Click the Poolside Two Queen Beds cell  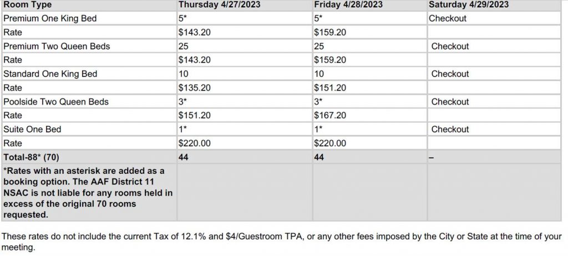click(x=89, y=102)
